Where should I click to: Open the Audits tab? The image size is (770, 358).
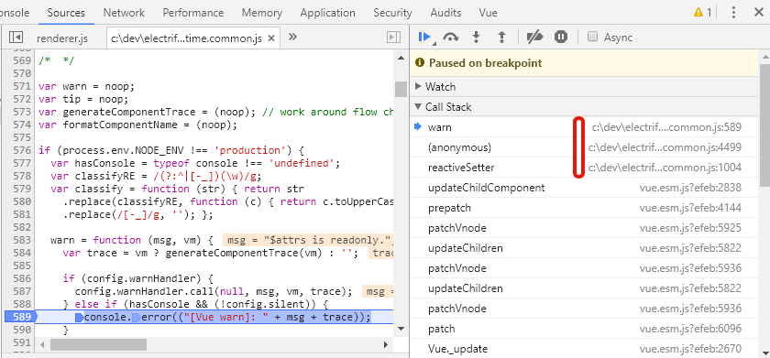[x=445, y=13]
